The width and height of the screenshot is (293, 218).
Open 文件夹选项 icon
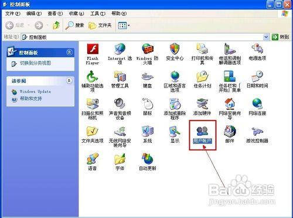pos(92,132)
